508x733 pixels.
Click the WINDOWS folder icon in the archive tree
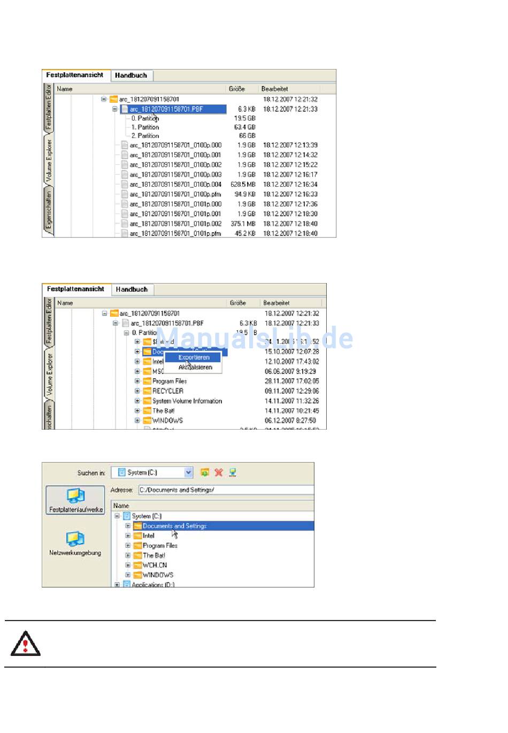tap(147, 421)
